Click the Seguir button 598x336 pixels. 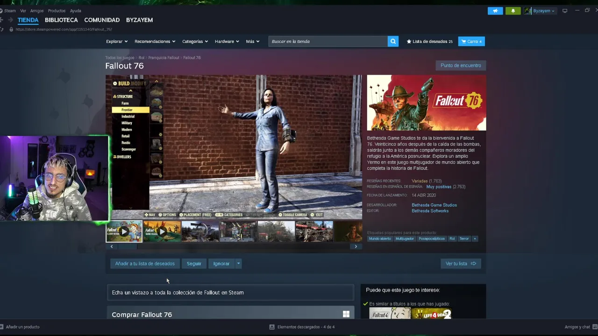pos(194,264)
